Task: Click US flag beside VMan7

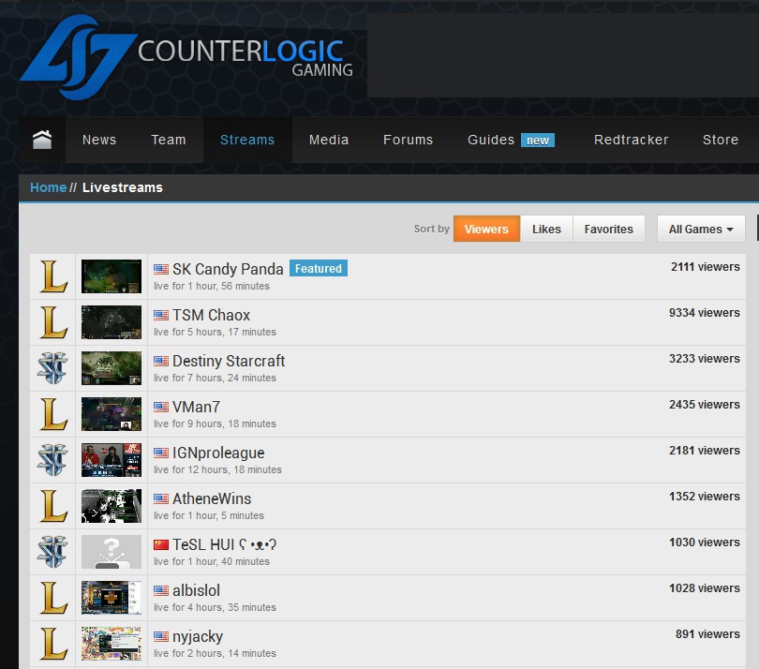Action: [161, 407]
